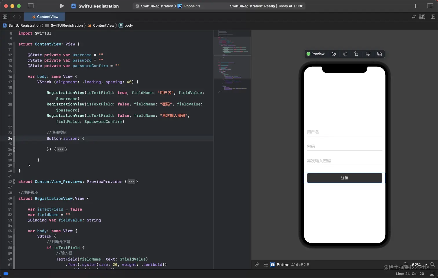
Task: Select the ContentView editor tab
Action: [45, 17]
